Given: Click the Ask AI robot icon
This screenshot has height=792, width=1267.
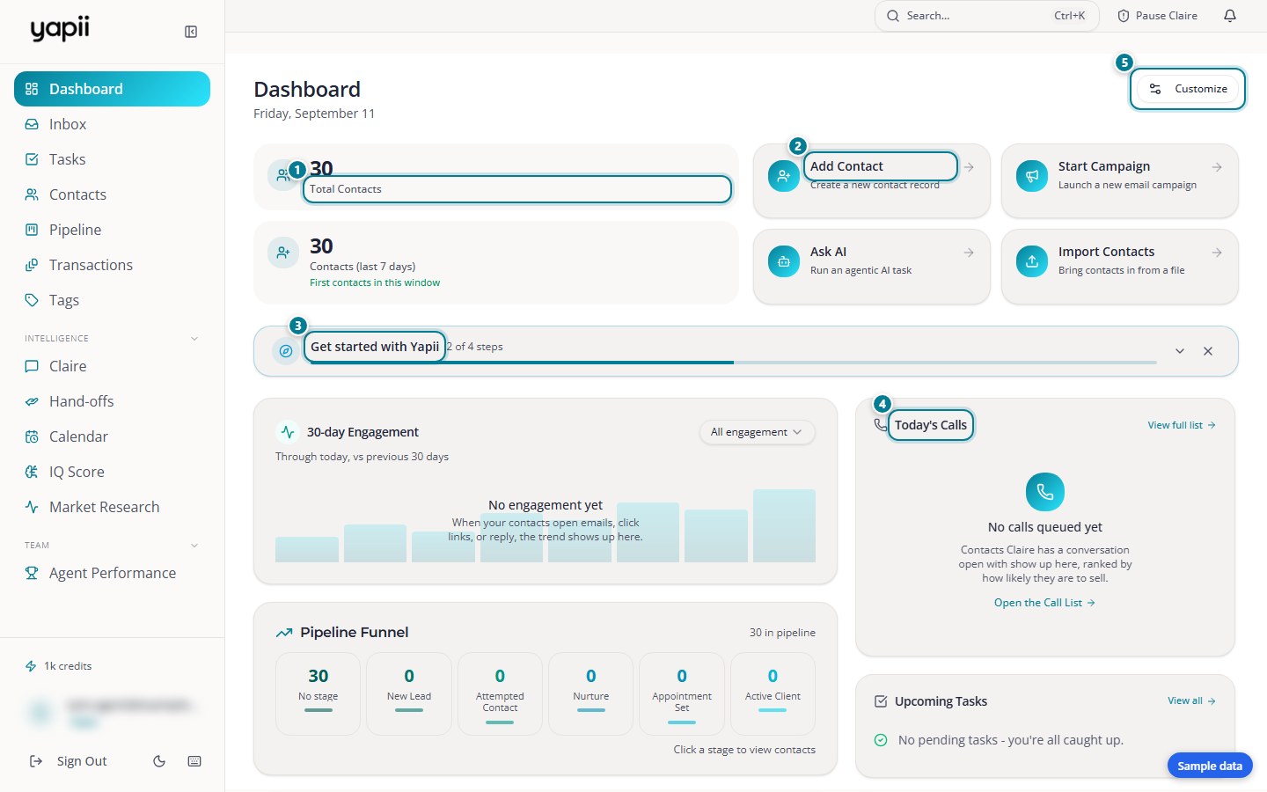Looking at the screenshot, I should (784, 261).
